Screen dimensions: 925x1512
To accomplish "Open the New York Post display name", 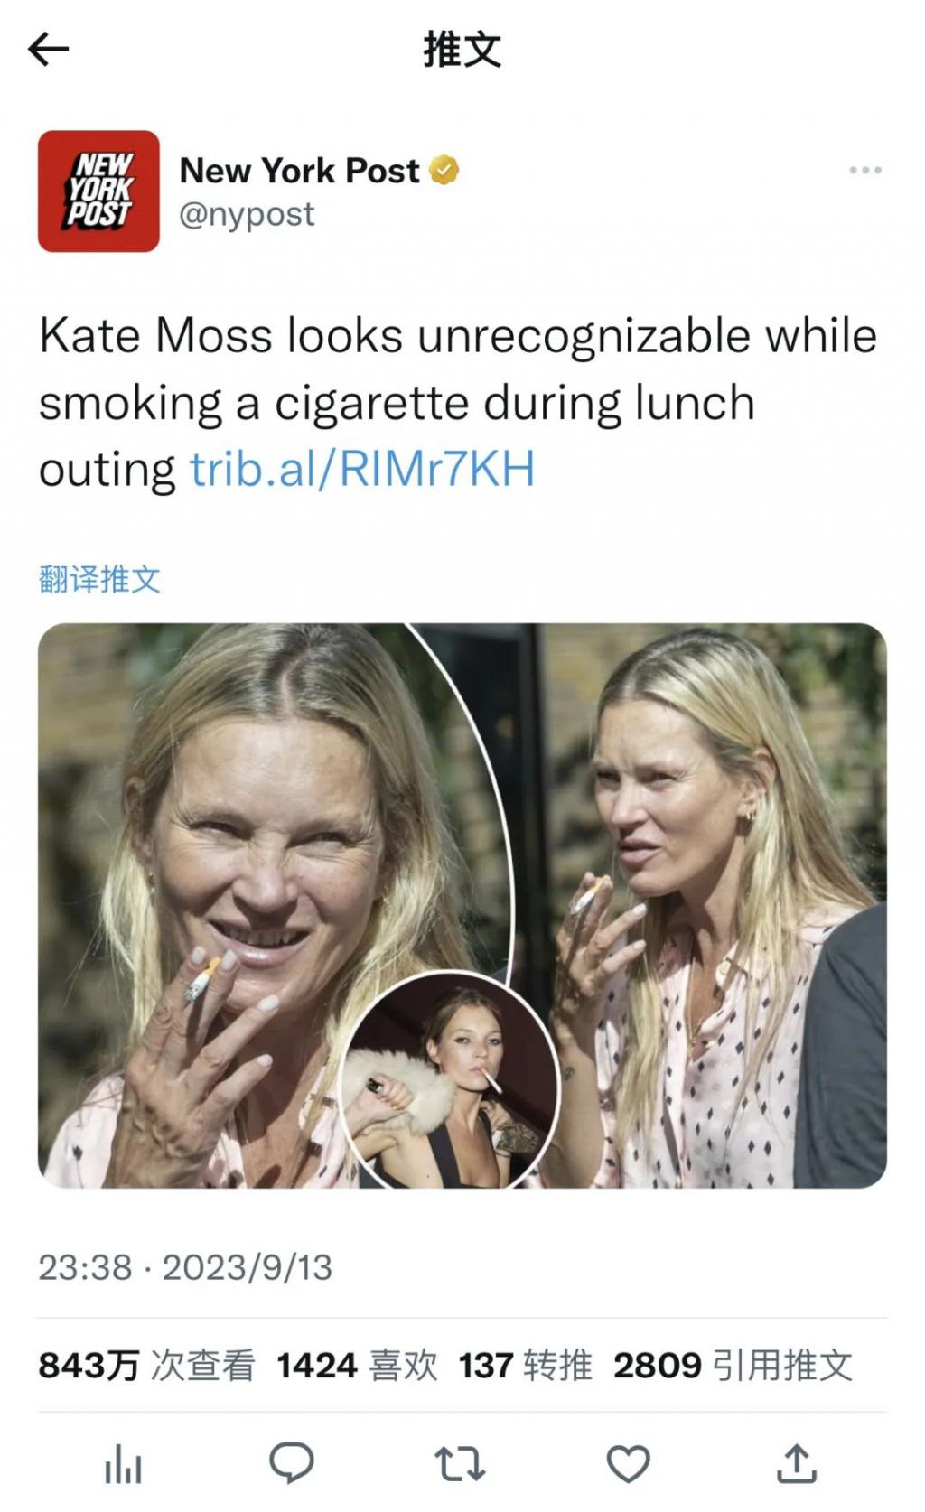I will [x=299, y=170].
